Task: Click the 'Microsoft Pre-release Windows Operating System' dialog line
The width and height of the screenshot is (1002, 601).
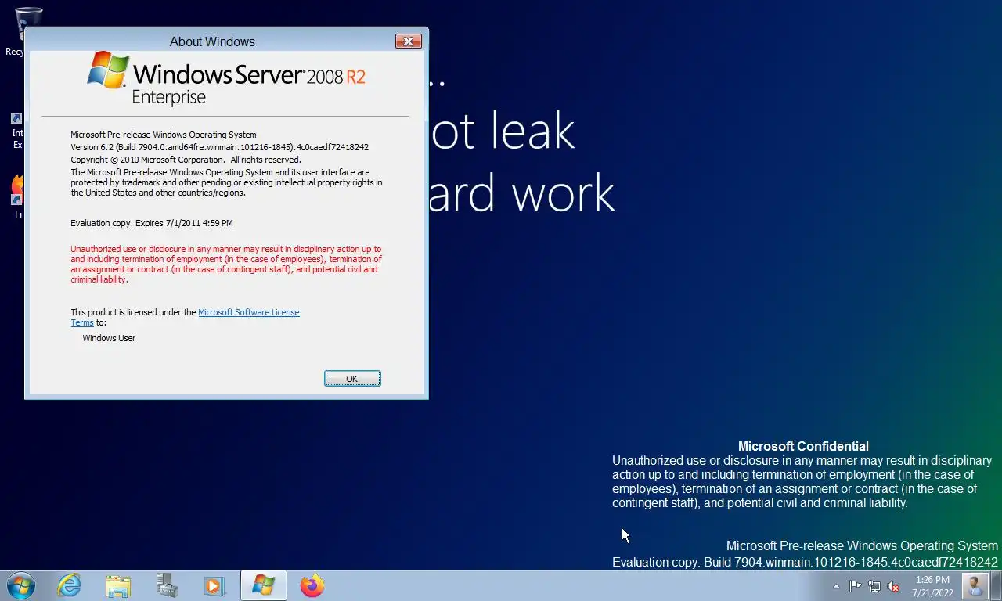Action: (164, 135)
